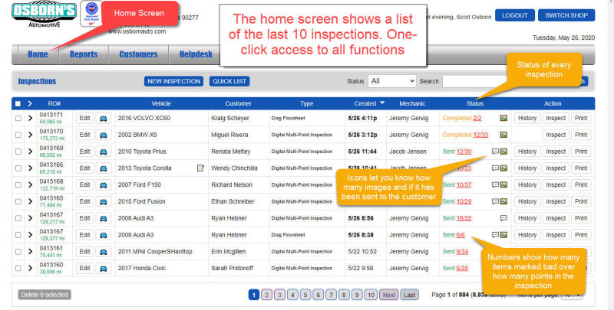The image size is (614, 310).
Task: Check the box for RO 0413161
Action: [x=18, y=252]
